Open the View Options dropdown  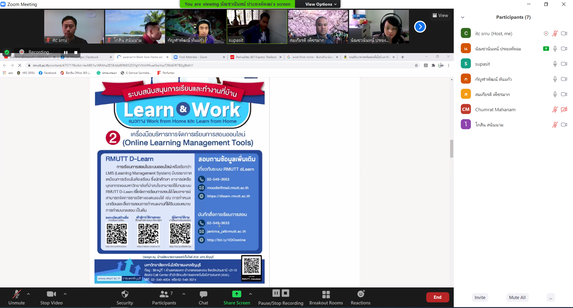321,4
